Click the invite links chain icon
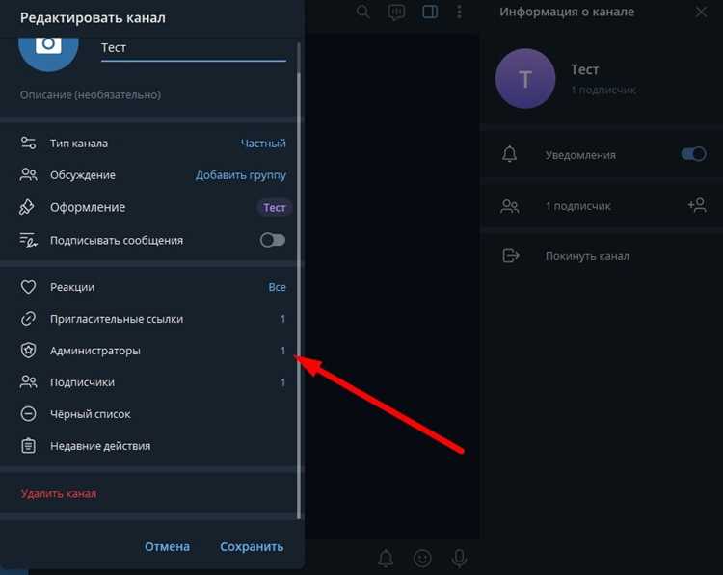The image size is (723, 575). pos(28,319)
